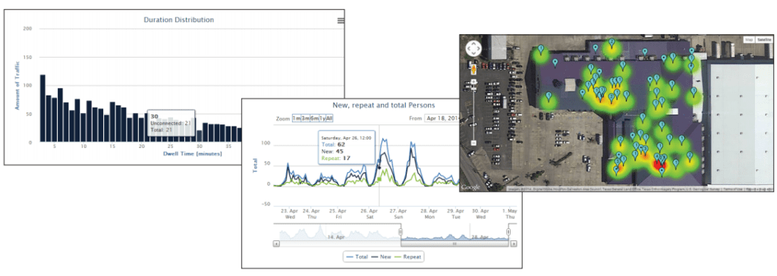
Task: Click the navigator left range handle
Action: click(401, 232)
